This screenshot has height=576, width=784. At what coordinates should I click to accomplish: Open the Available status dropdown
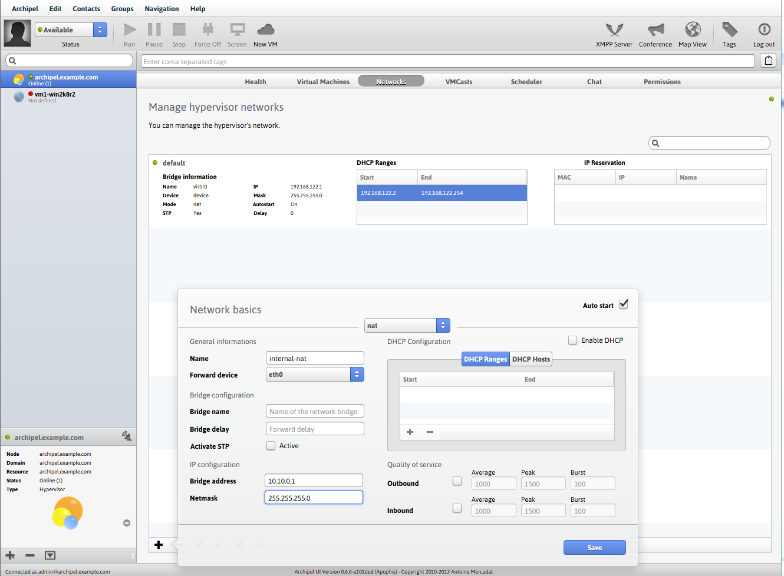71,29
